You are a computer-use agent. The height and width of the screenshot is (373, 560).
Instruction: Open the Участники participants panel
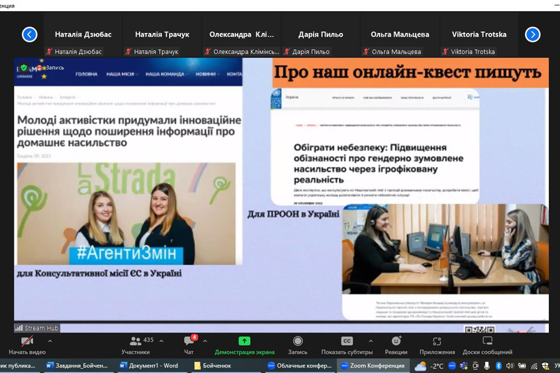pyautogui.click(x=136, y=345)
